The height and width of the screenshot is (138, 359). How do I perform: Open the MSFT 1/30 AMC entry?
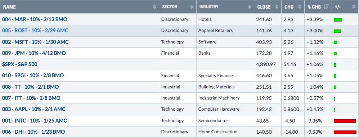pyautogui.click(x=35, y=42)
